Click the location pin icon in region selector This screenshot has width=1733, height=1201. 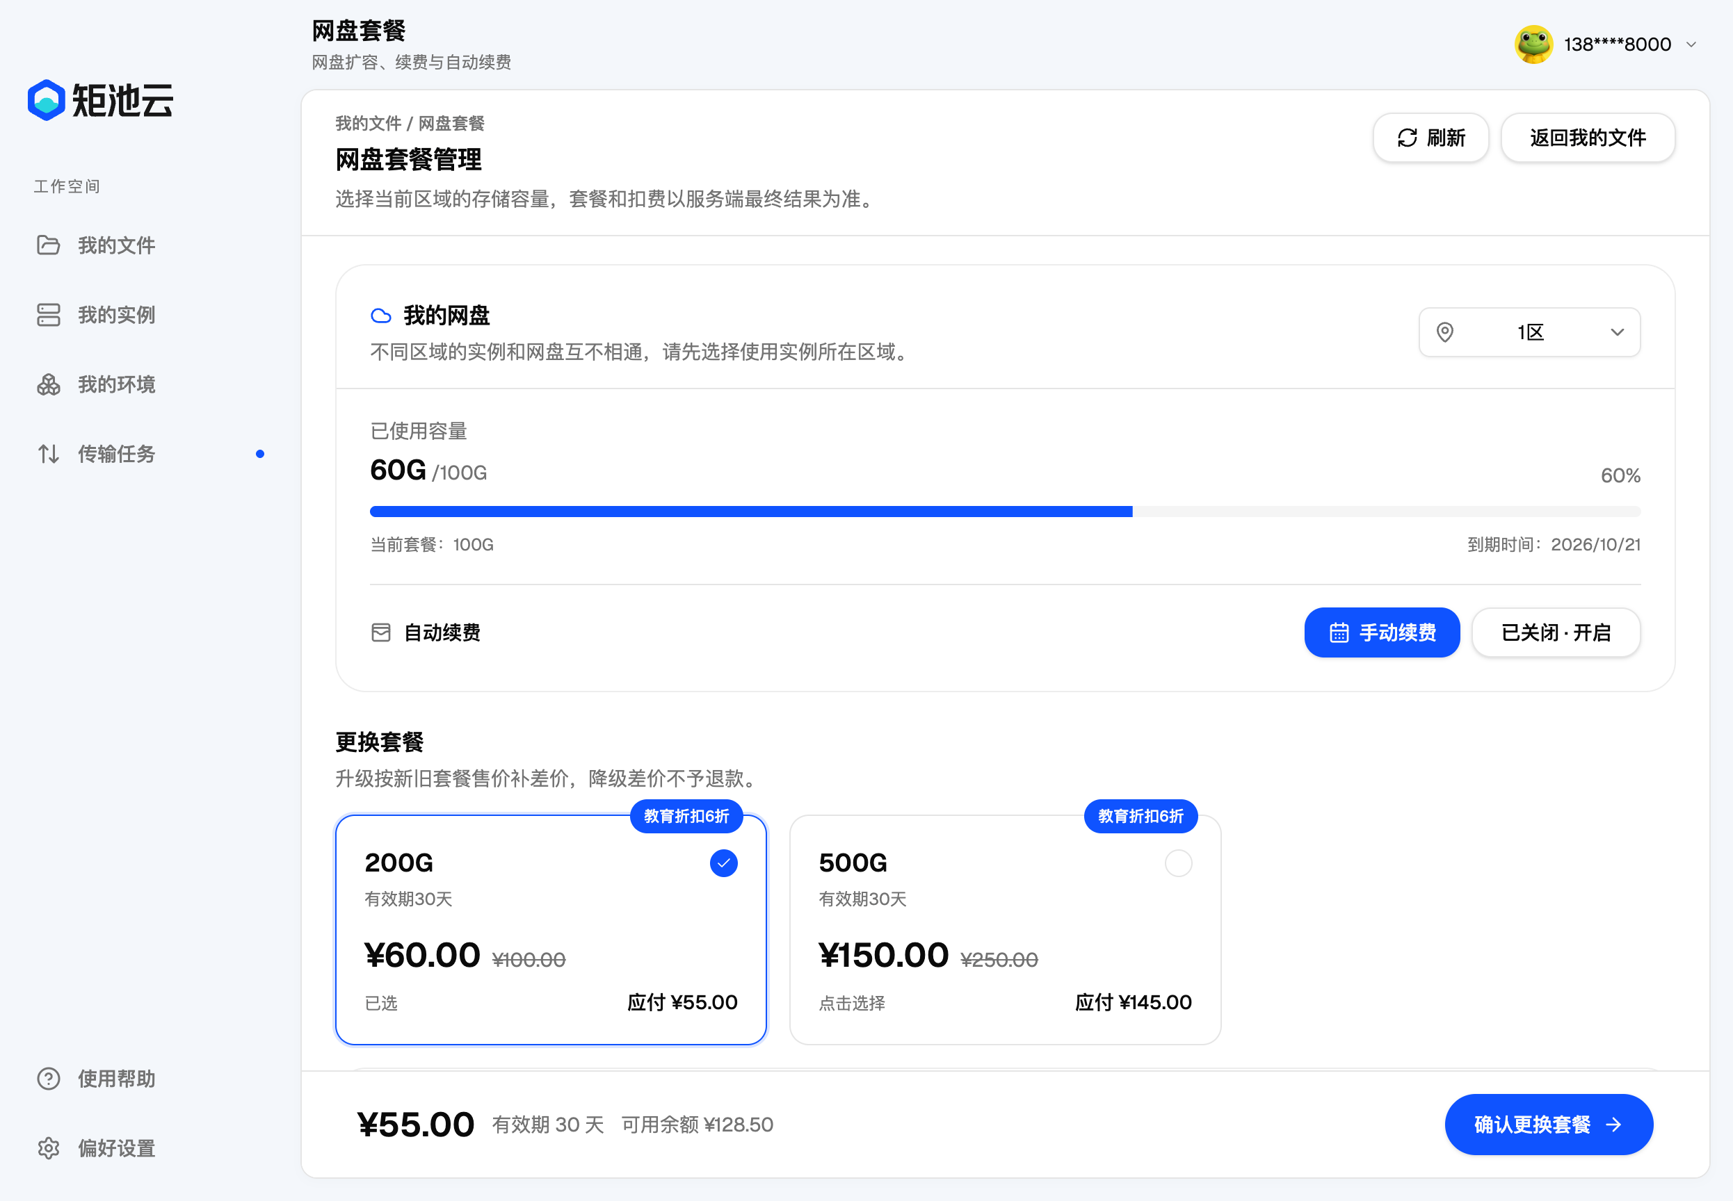pyautogui.click(x=1444, y=332)
